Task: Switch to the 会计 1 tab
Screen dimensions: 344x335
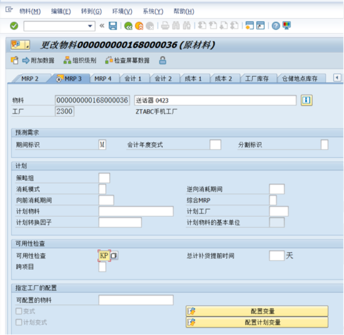Action: click(133, 79)
